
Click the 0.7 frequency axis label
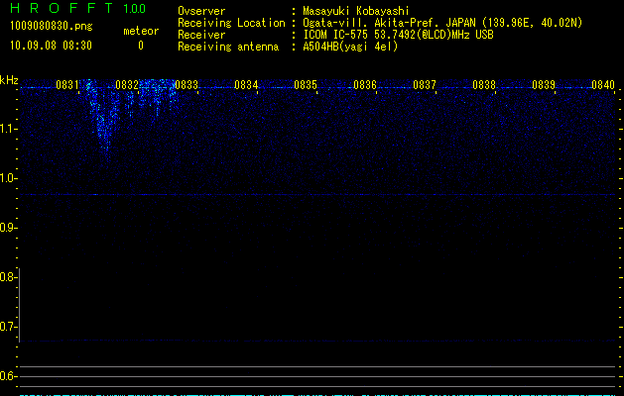pyautogui.click(x=8, y=327)
